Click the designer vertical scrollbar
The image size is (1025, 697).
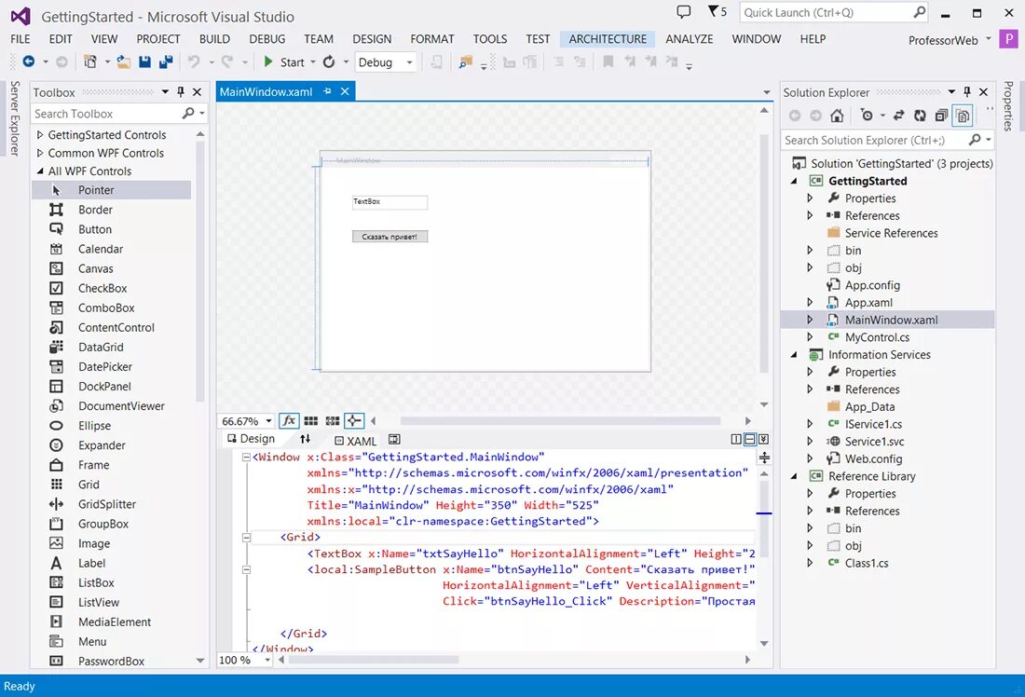[763, 253]
